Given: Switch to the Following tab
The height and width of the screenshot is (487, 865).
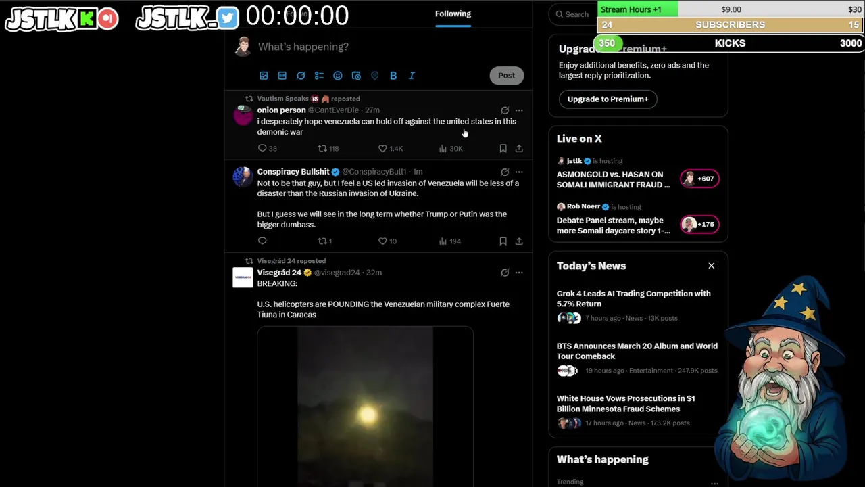Looking at the screenshot, I should click(x=453, y=14).
